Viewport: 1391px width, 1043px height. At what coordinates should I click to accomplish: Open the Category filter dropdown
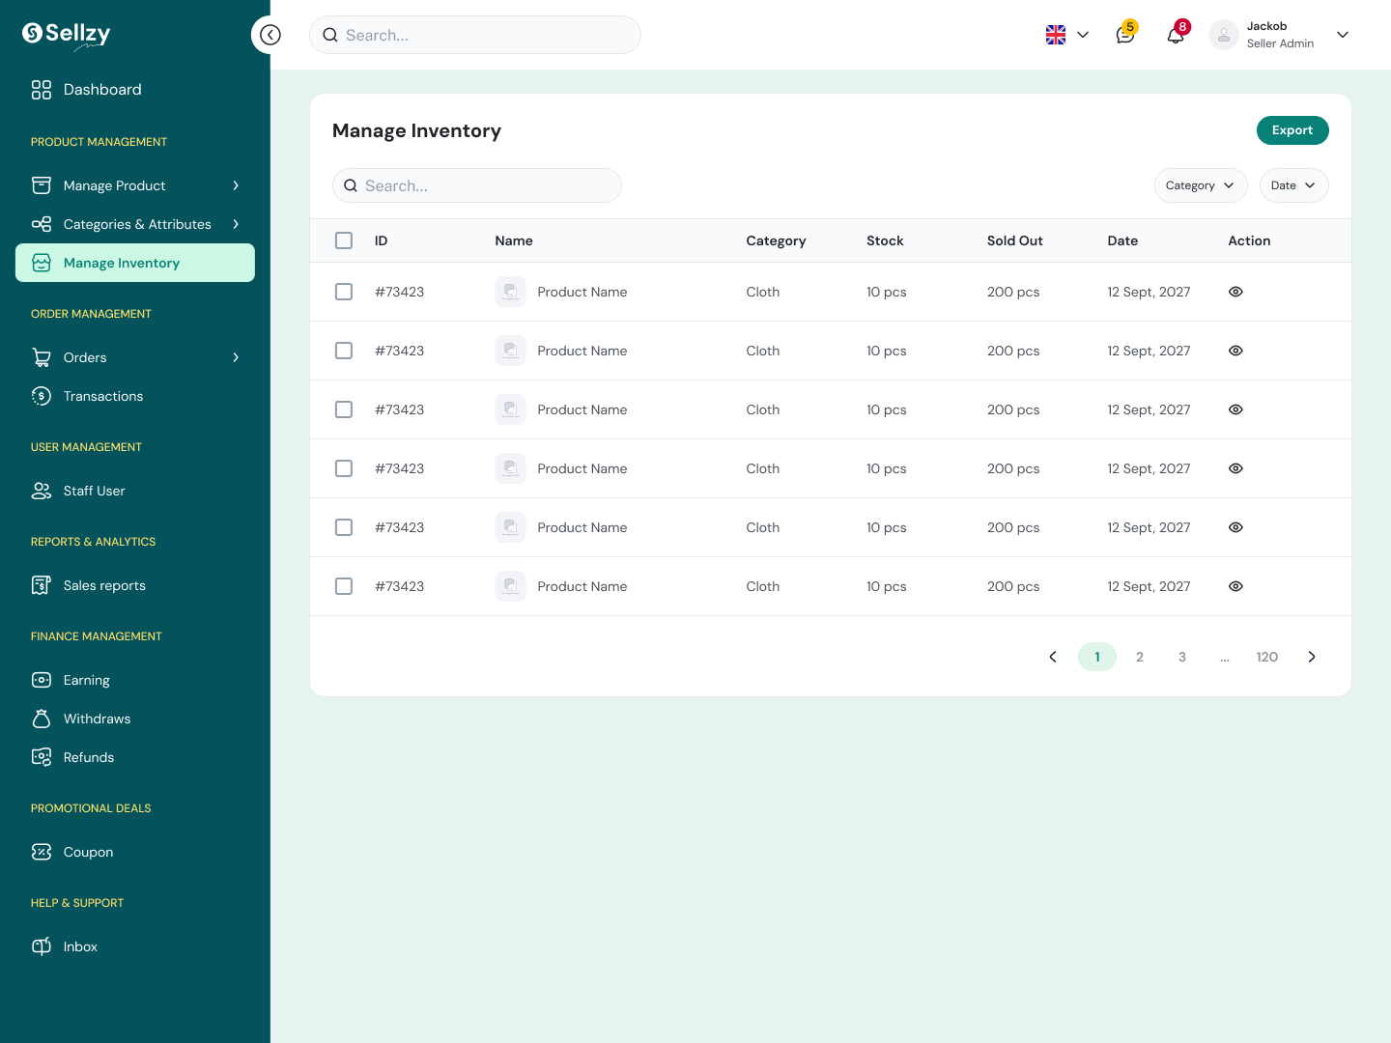1201,185
